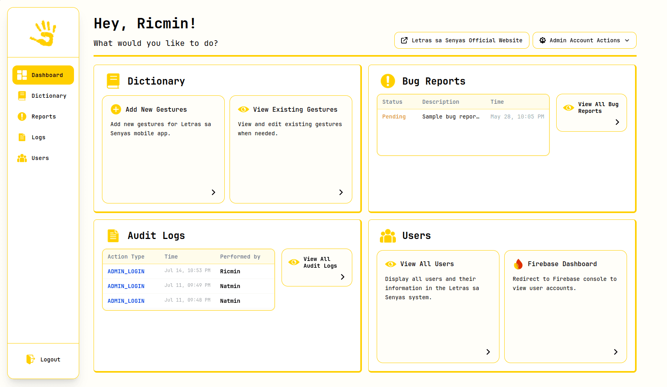The height and width of the screenshot is (387, 667).
Task: Click the chevron on Admin Account Actions
Action: pyautogui.click(x=627, y=40)
